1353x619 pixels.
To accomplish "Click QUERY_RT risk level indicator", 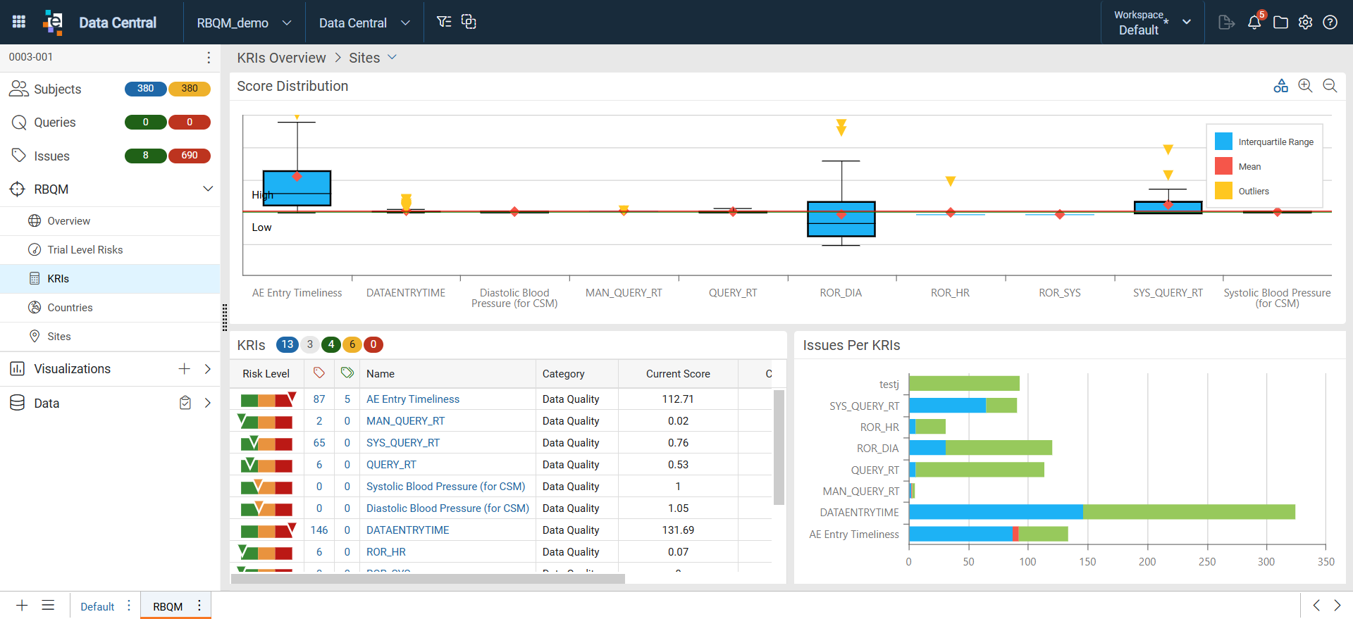I will point(266,465).
